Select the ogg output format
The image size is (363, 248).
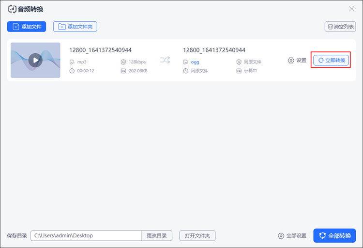tap(195, 62)
